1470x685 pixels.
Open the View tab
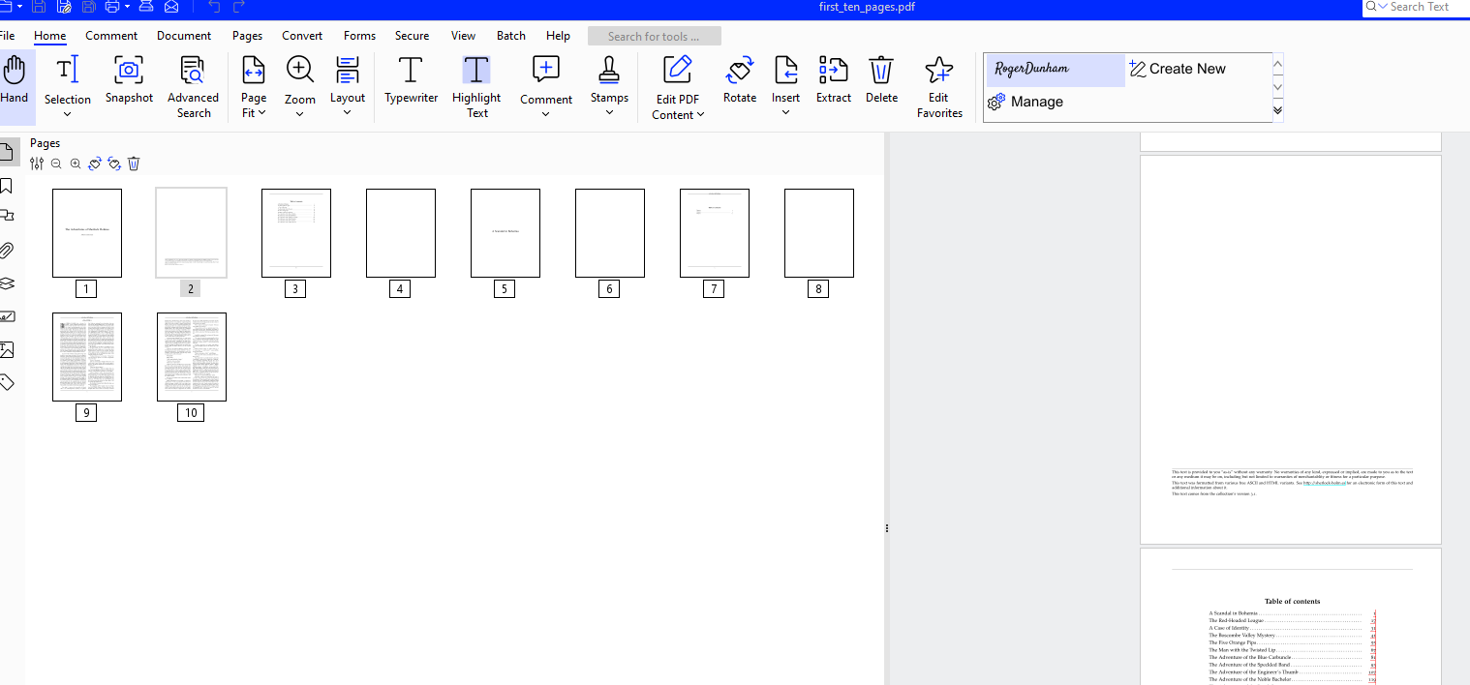[463, 36]
